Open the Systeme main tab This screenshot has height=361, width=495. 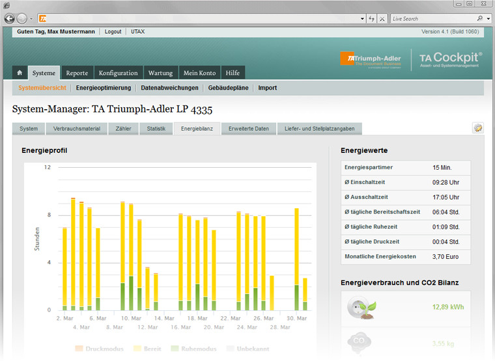(x=44, y=73)
